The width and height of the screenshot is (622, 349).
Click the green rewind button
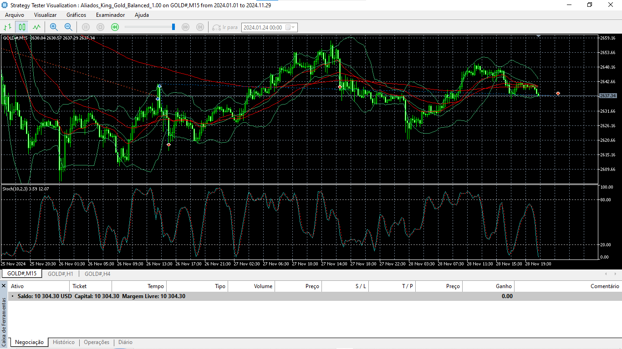(x=115, y=27)
